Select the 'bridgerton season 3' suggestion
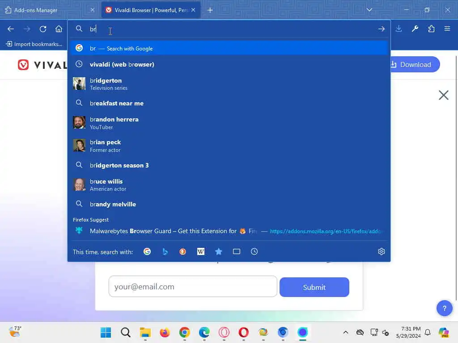Image resolution: width=458 pixels, height=343 pixels. tap(229, 165)
